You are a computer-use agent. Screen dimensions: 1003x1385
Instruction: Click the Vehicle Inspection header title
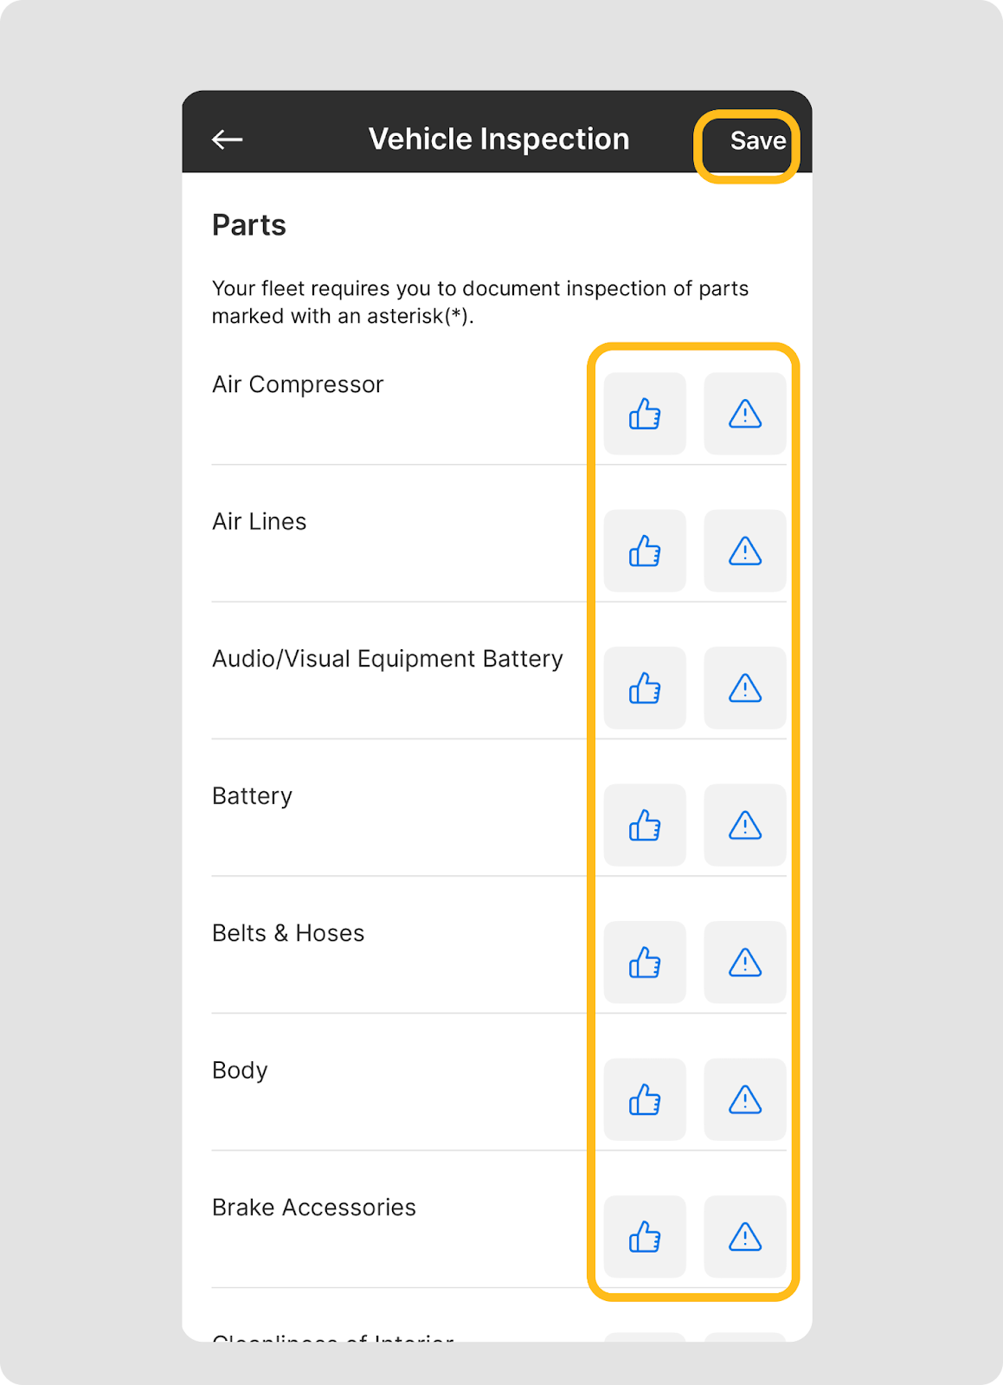click(498, 139)
